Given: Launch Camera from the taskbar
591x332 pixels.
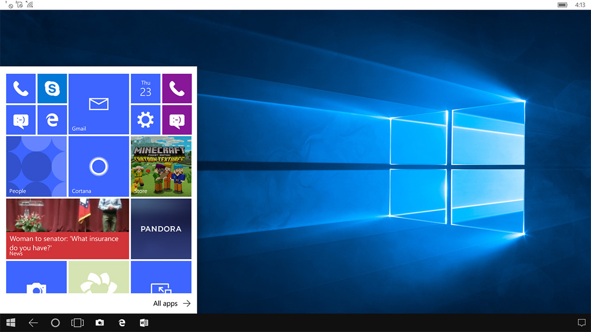Looking at the screenshot, I should click(100, 322).
